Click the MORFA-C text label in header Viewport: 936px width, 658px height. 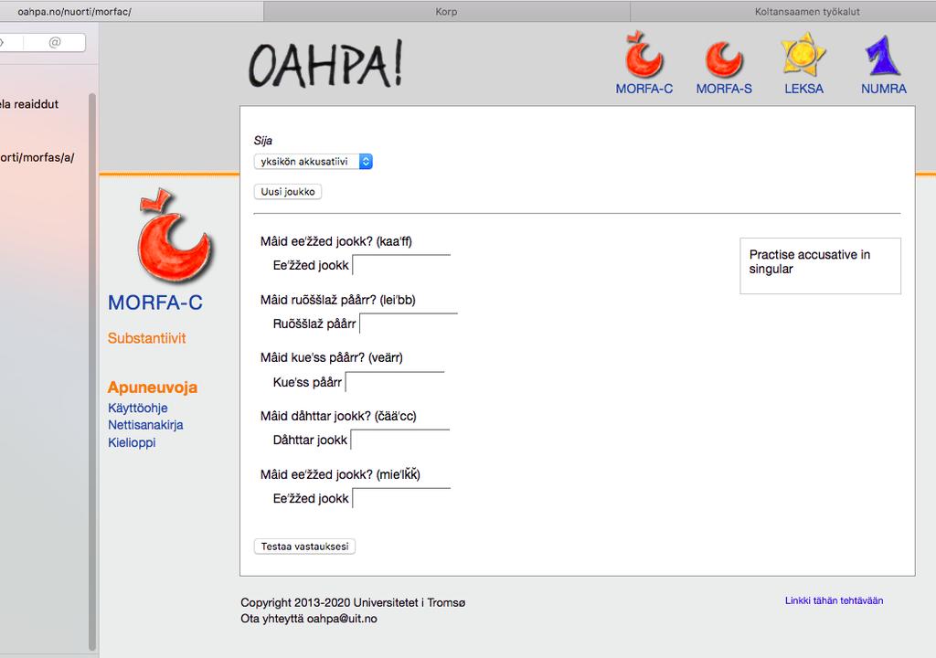pos(644,89)
